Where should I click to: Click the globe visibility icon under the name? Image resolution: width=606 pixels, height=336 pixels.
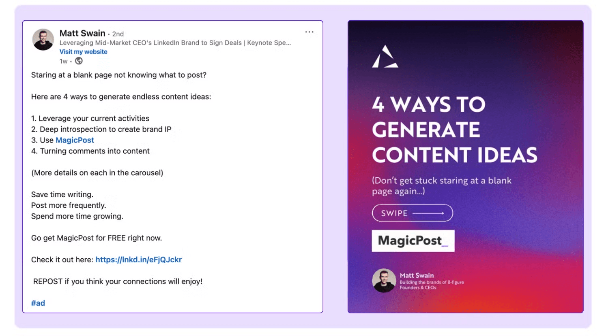point(79,61)
